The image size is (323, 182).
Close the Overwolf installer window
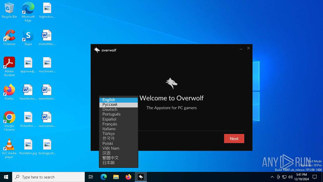249,48
